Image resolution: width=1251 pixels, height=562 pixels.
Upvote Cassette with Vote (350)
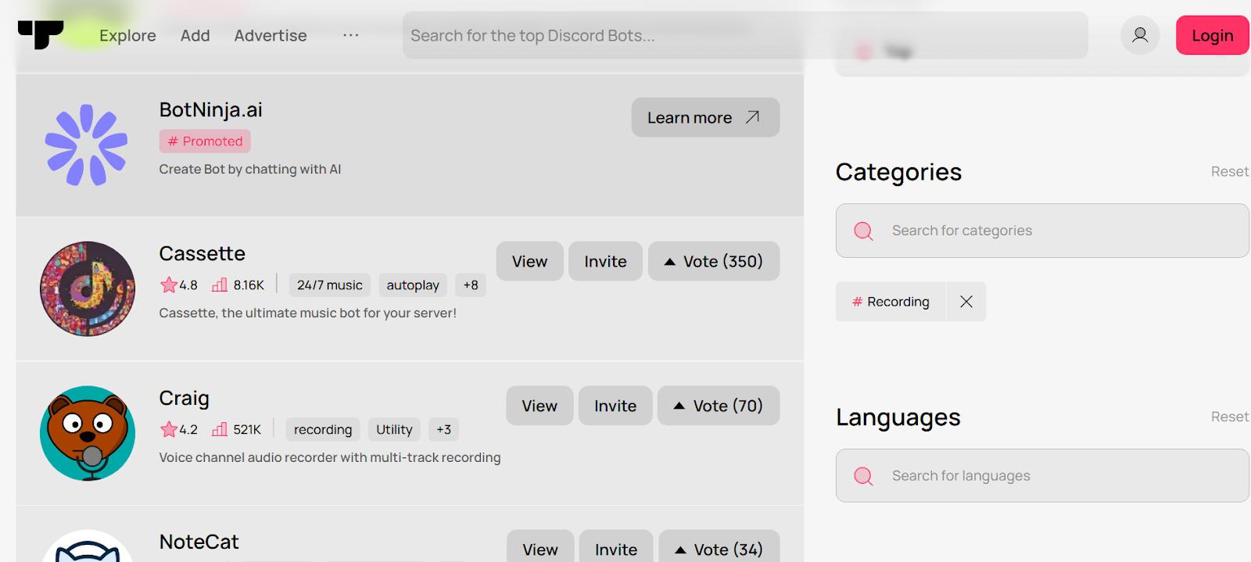(713, 261)
